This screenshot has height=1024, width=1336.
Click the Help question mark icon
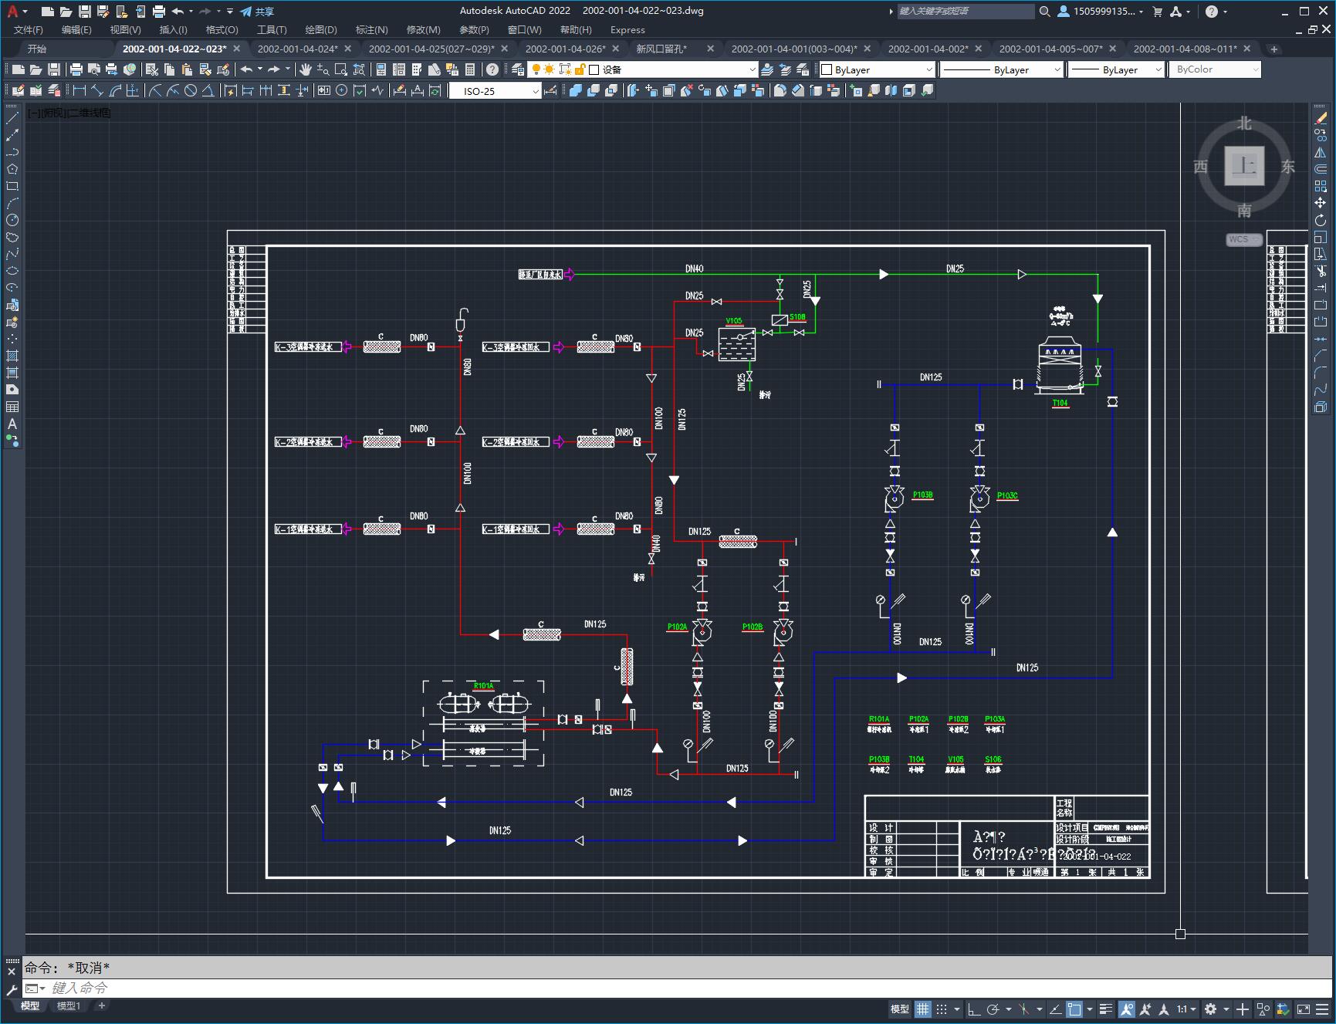(492, 69)
